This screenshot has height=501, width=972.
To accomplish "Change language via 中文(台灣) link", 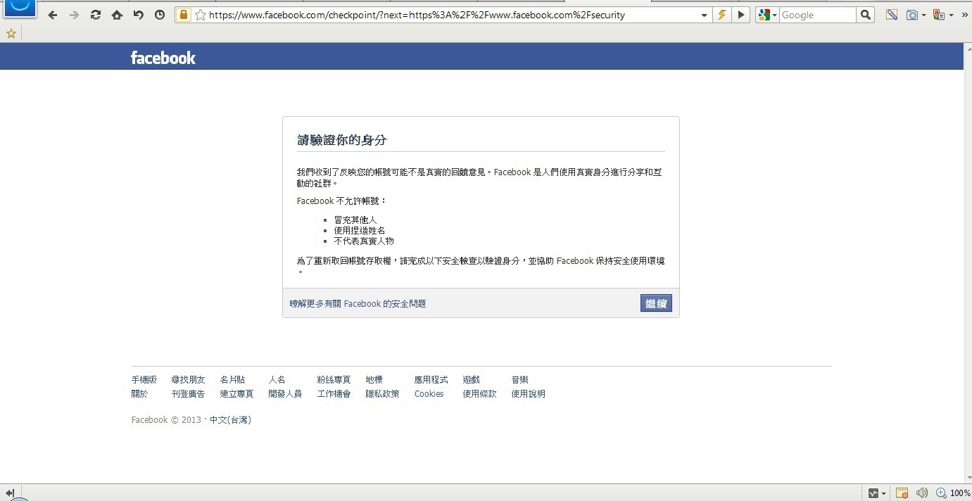I will [230, 420].
